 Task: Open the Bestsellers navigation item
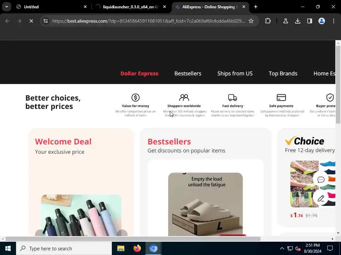point(188,73)
